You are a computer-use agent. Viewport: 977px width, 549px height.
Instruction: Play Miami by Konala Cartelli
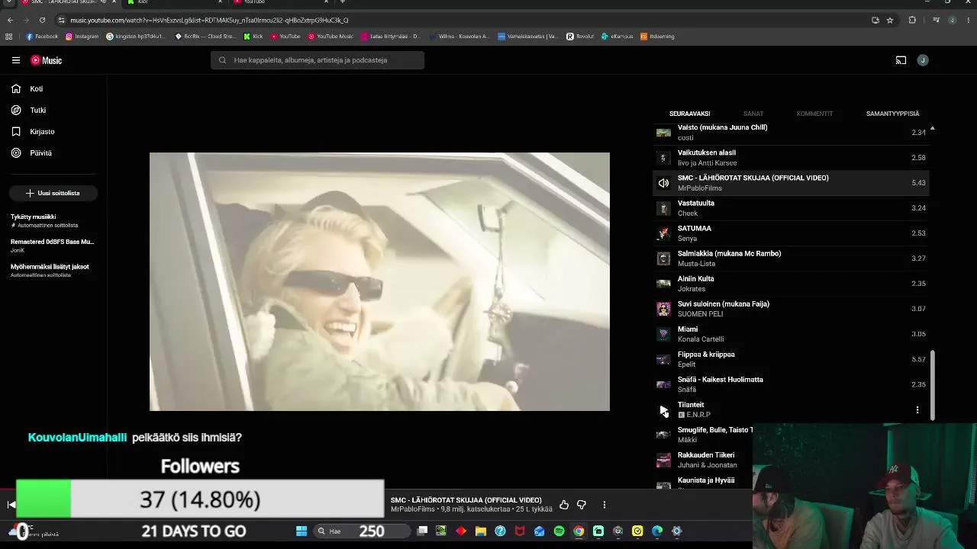[791, 334]
